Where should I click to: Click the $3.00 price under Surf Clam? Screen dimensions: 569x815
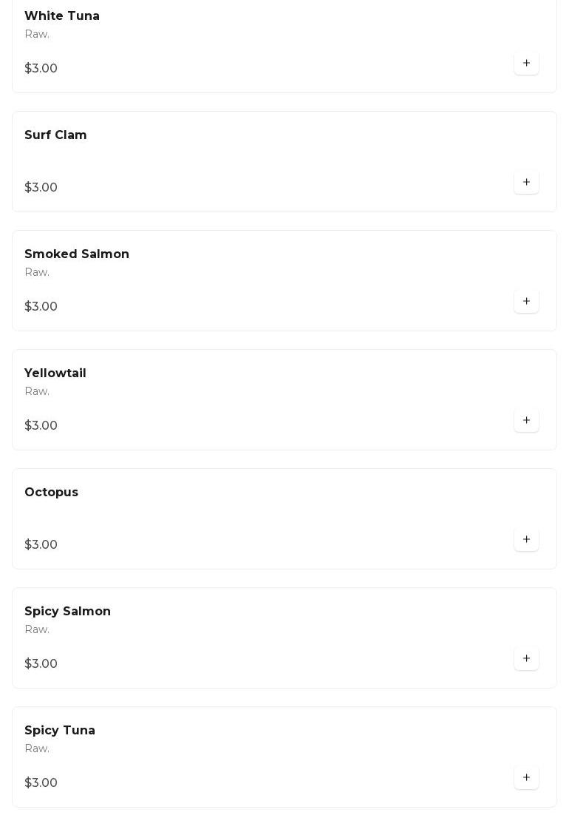click(x=41, y=188)
